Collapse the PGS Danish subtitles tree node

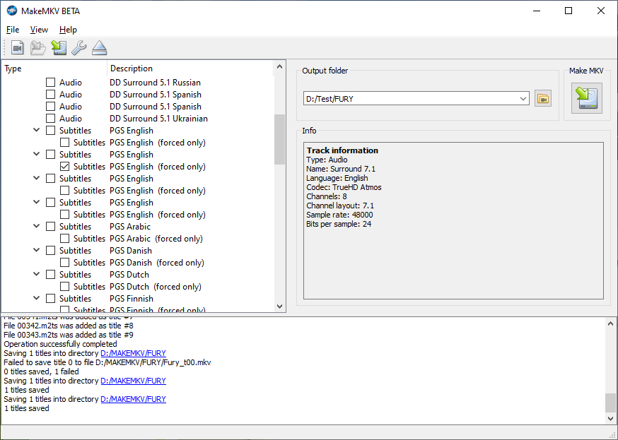tap(37, 251)
